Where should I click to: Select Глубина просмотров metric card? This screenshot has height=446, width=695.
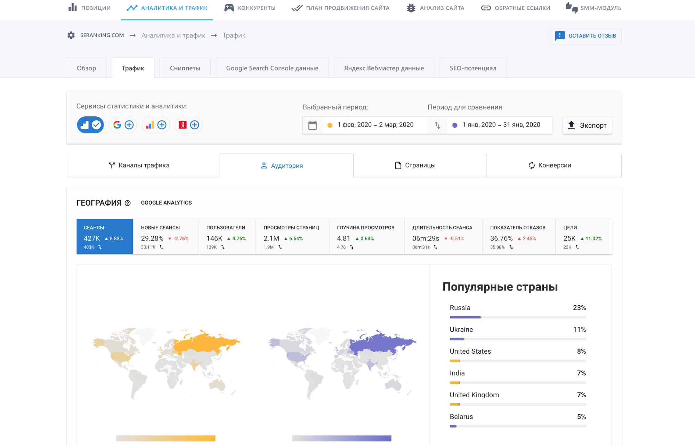[x=367, y=237]
